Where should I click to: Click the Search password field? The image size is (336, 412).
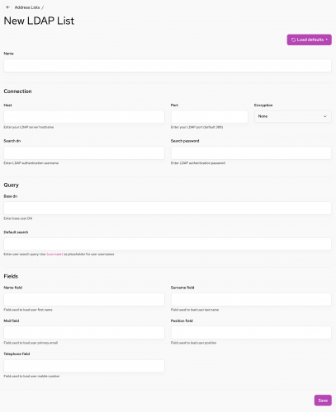pyautogui.click(x=251, y=153)
